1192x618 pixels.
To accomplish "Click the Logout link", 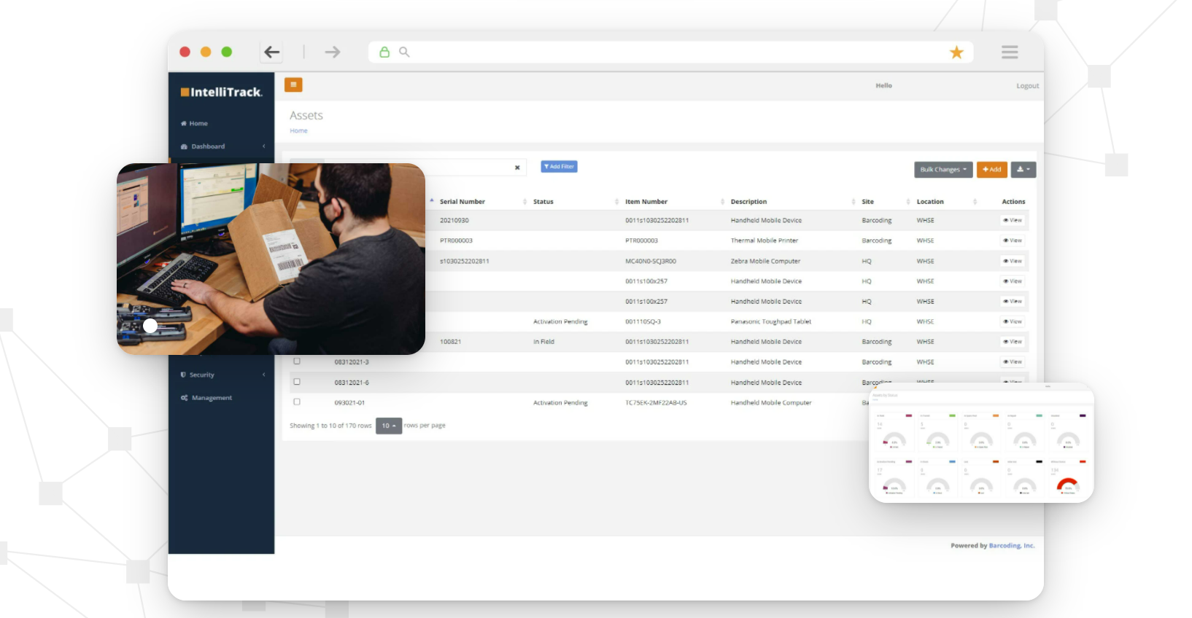I will point(1027,86).
